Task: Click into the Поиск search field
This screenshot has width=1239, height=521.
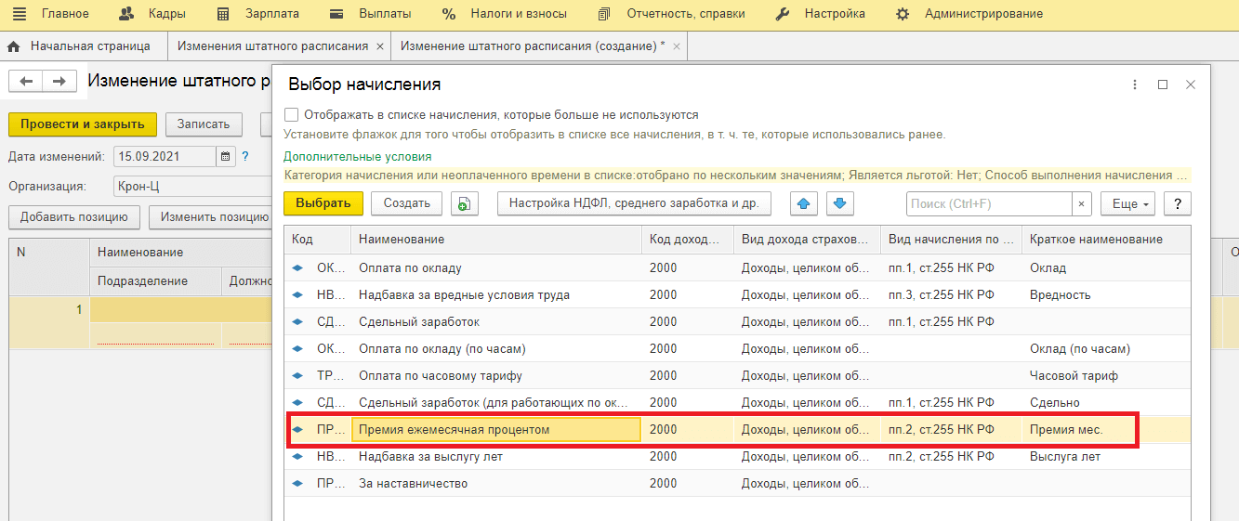Action: click(x=988, y=203)
